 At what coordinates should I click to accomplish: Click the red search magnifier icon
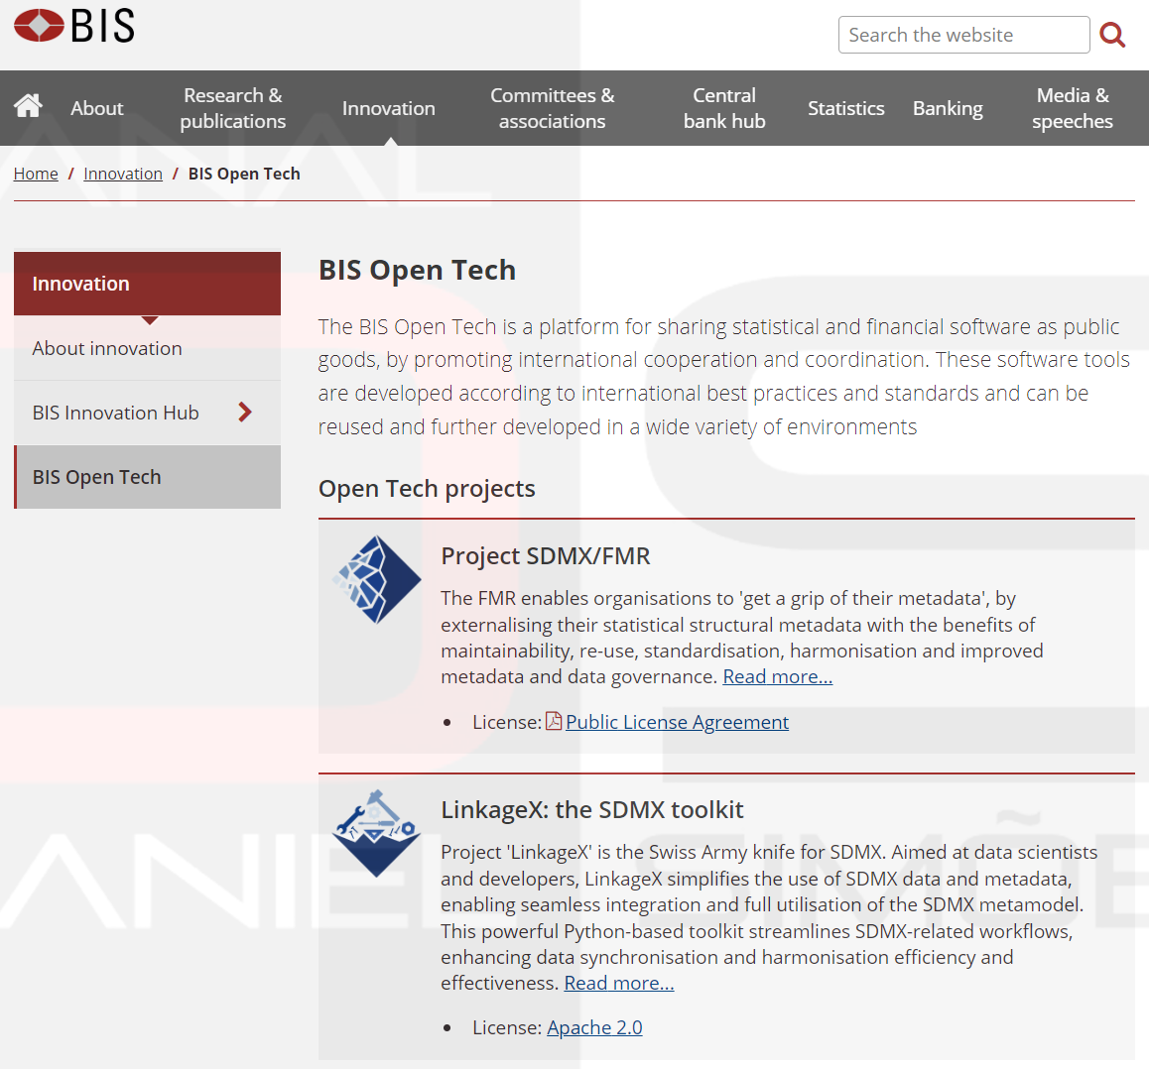(1111, 35)
